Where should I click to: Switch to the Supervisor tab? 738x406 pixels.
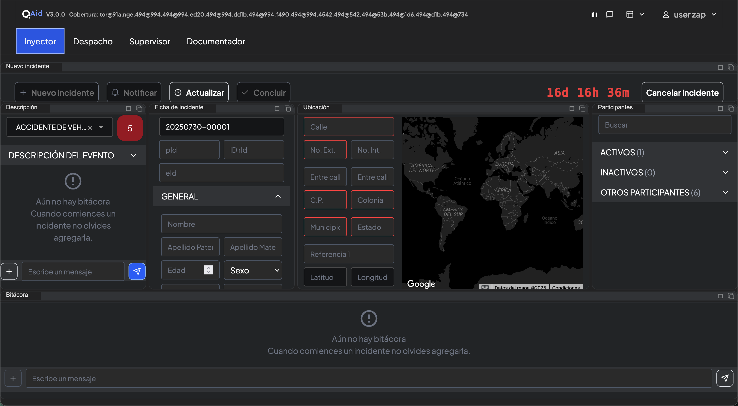pyautogui.click(x=150, y=41)
